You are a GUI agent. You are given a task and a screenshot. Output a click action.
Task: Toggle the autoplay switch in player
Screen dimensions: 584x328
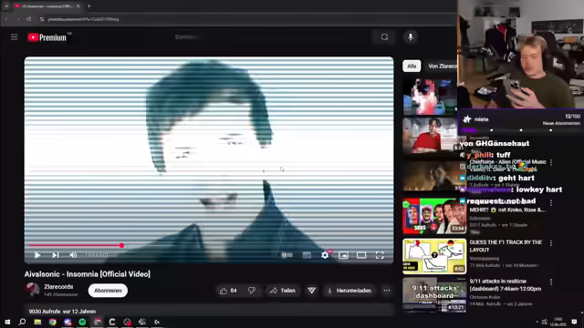(x=287, y=255)
